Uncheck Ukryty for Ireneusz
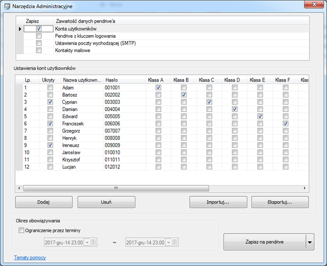The height and width of the screenshot is (266, 327). pyautogui.click(x=50, y=145)
